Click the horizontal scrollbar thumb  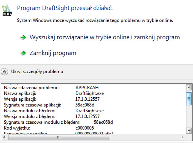click(x=59, y=137)
